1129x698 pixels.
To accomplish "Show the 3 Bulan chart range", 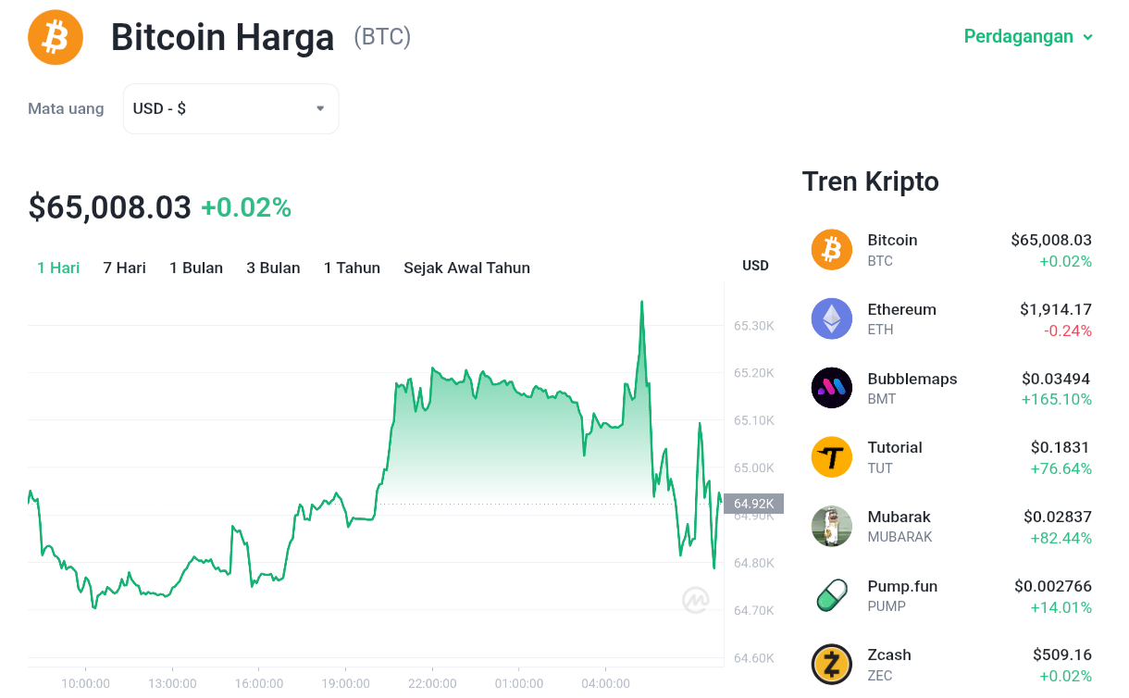I will [x=273, y=268].
